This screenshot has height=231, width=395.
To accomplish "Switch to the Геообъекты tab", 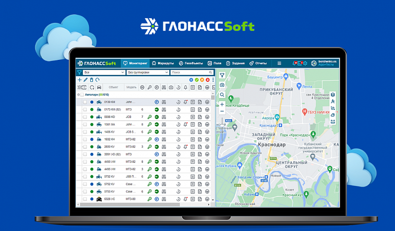I will coord(191,63).
